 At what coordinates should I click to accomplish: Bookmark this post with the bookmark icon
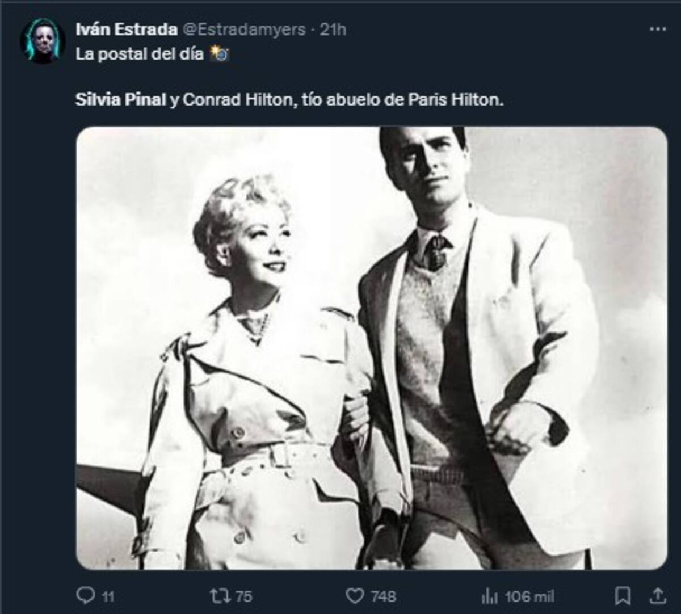(623, 595)
